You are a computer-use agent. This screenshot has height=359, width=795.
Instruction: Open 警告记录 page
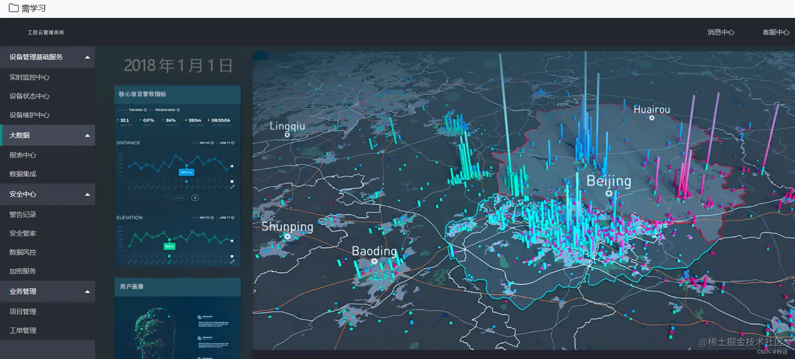click(x=23, y=215)
